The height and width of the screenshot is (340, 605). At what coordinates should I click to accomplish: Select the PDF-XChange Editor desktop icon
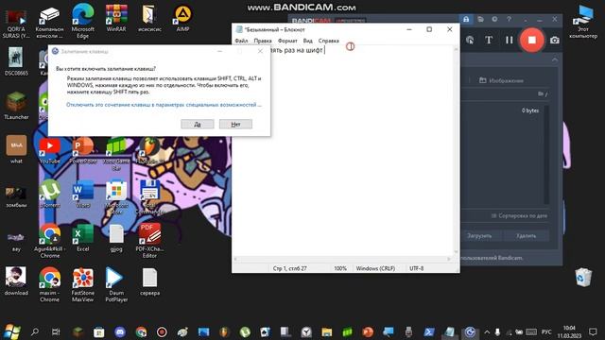pos(149,241)
